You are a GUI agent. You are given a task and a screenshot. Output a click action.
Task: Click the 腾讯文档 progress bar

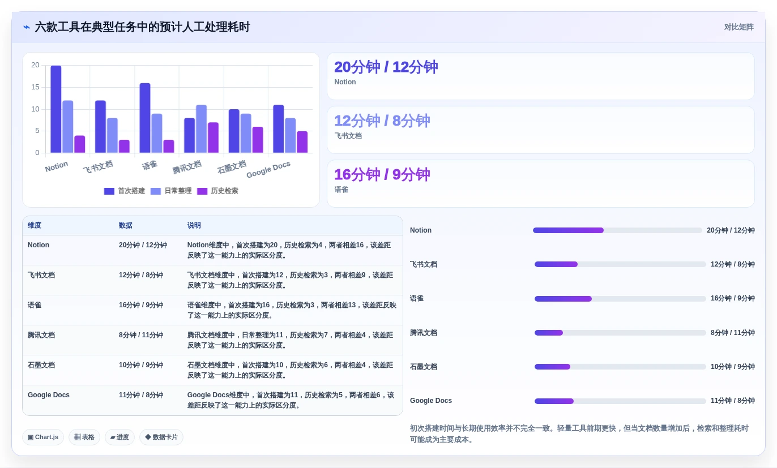point(620,333)
